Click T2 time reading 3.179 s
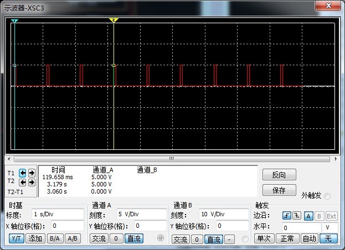Screen dimensions: 345x250 click(x=57, y=184)
